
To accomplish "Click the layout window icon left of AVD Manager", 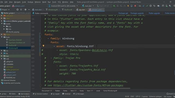I will click(x=163, y=6).
